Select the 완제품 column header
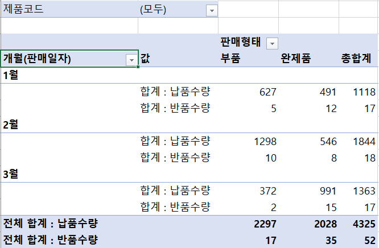 pos(296,59)
